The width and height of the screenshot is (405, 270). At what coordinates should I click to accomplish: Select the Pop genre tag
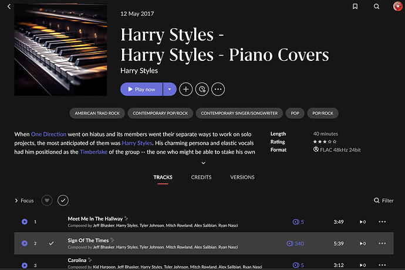pos(295,113)
